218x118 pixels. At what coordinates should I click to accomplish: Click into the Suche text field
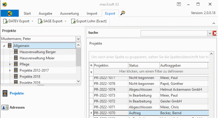[174, 33]
